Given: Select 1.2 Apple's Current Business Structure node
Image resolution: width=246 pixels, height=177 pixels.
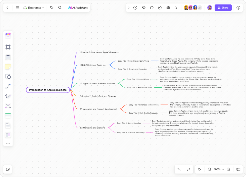Looking at the screenshot, I should (x=97, y=84).
